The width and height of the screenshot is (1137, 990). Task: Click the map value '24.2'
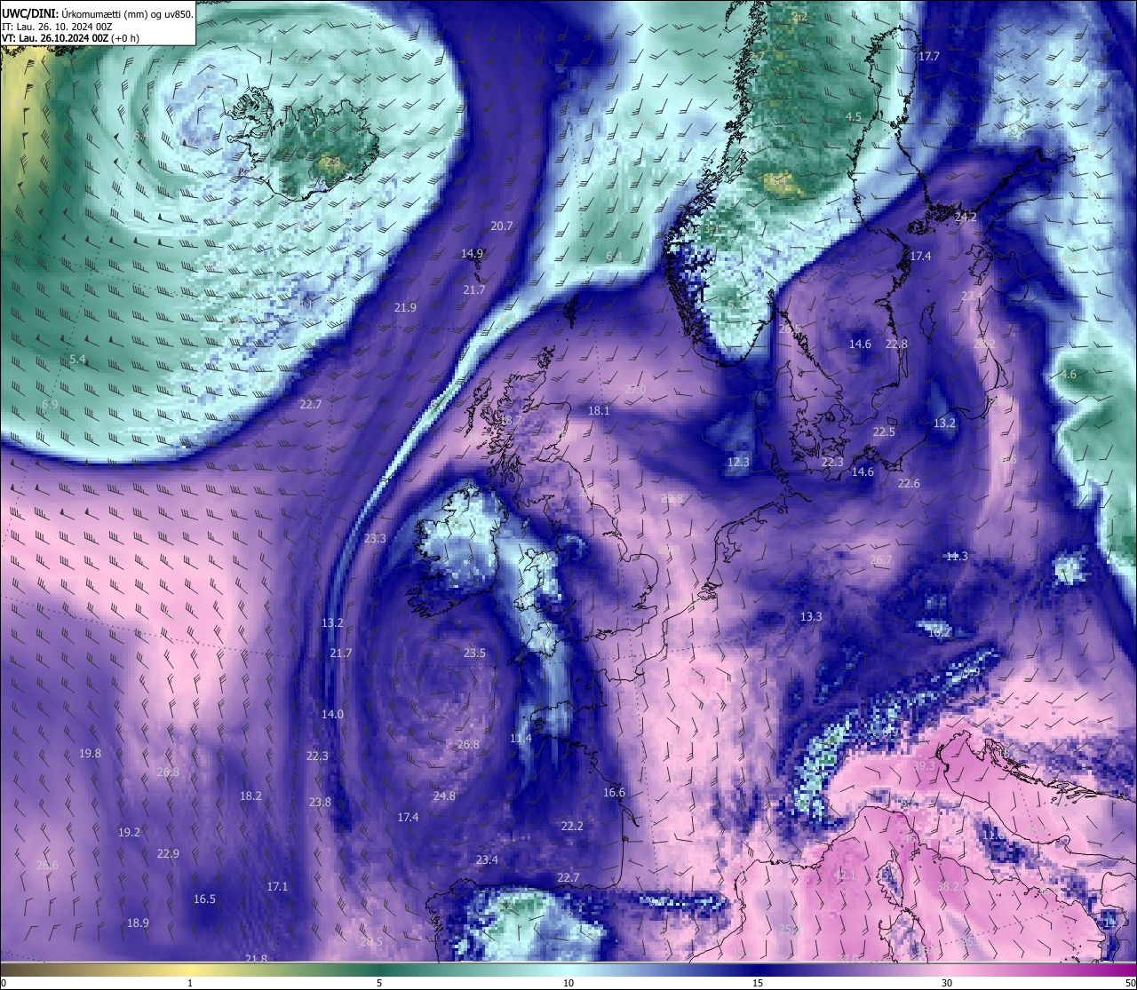click(x=966, y=218)
